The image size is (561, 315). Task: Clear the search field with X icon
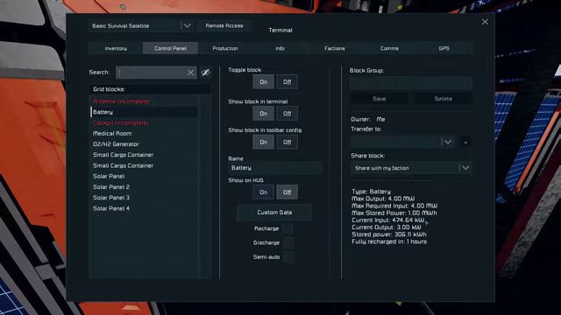point(190,73)
